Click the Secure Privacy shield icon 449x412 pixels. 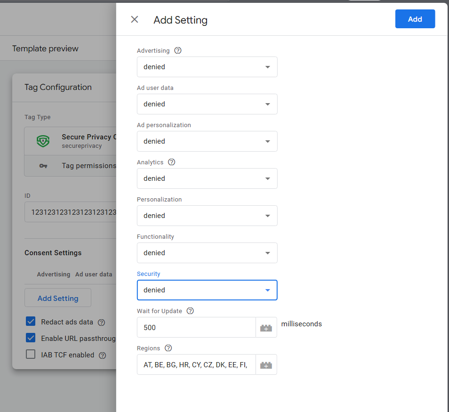(x=42, y=141)
